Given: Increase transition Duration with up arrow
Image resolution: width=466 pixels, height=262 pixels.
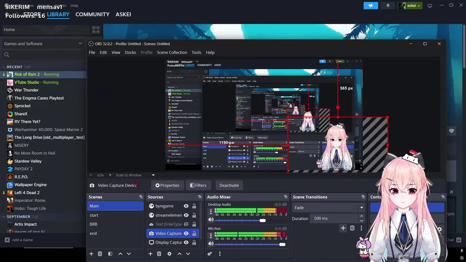Looking at the screenshot, I should (x=362, y=216).
